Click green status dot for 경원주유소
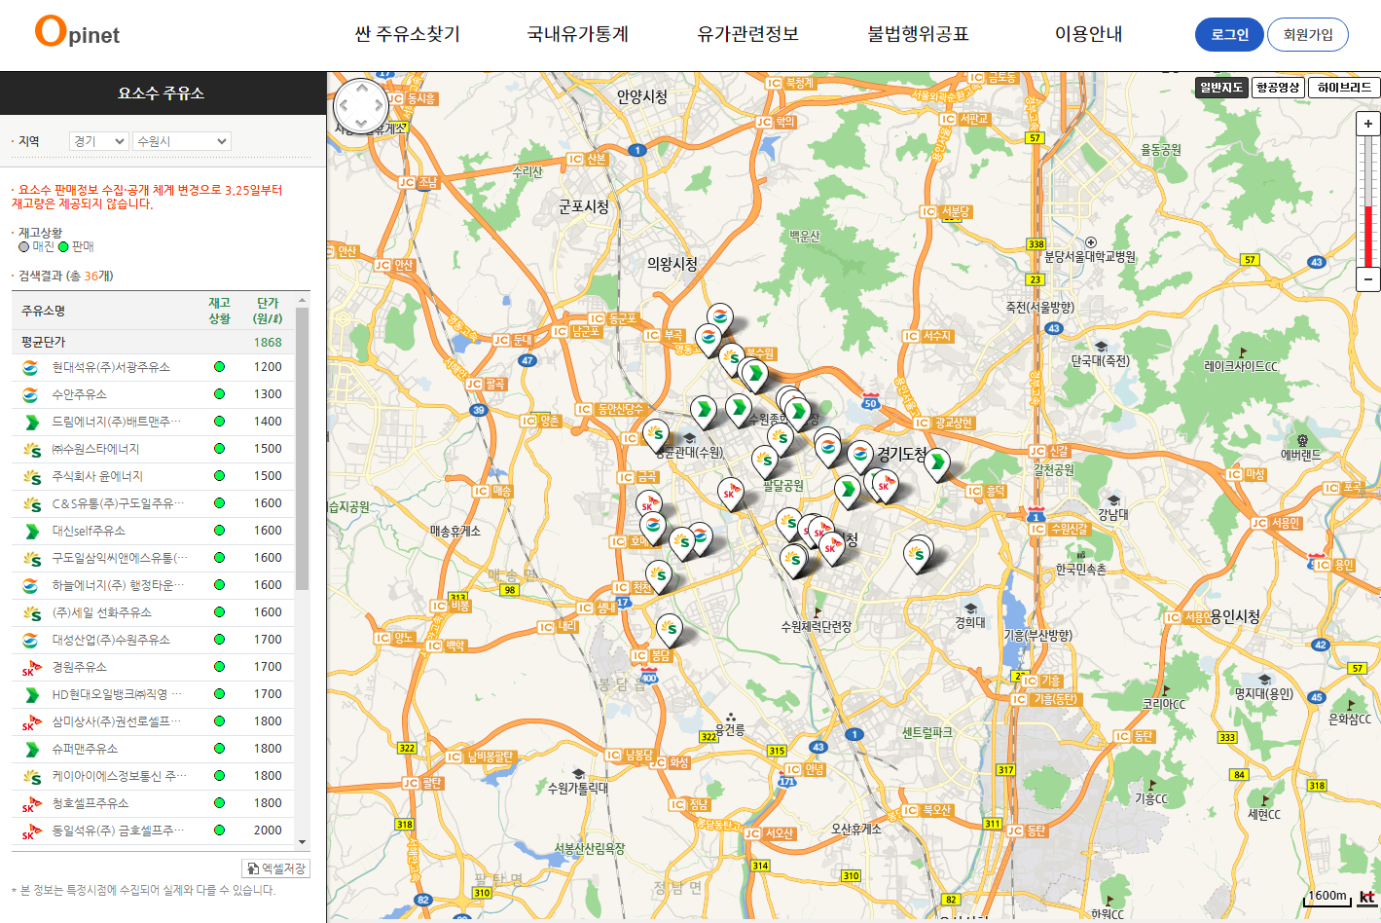 coord(219,667)
